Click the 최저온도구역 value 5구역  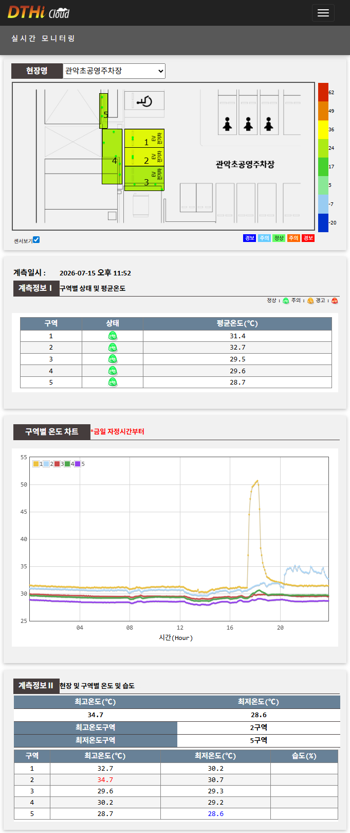click(259, 740)
